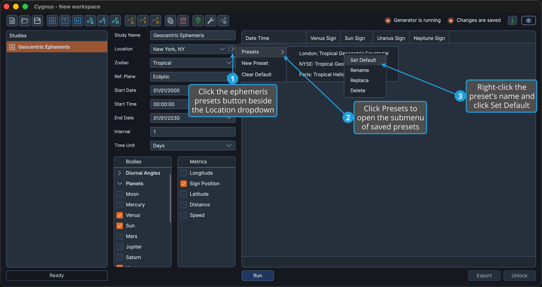Click the green location pin icon
542x287 pixels.
point(198,21)
